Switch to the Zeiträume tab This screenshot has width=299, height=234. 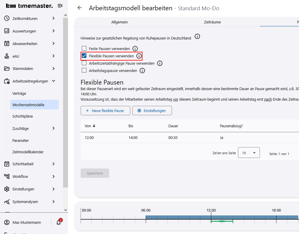coord(212,22)
